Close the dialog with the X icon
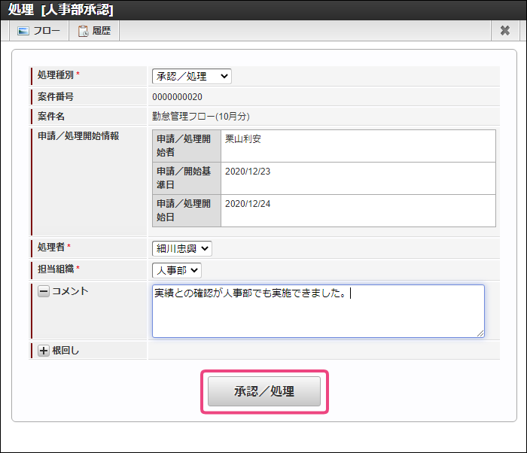 (505, 31)
